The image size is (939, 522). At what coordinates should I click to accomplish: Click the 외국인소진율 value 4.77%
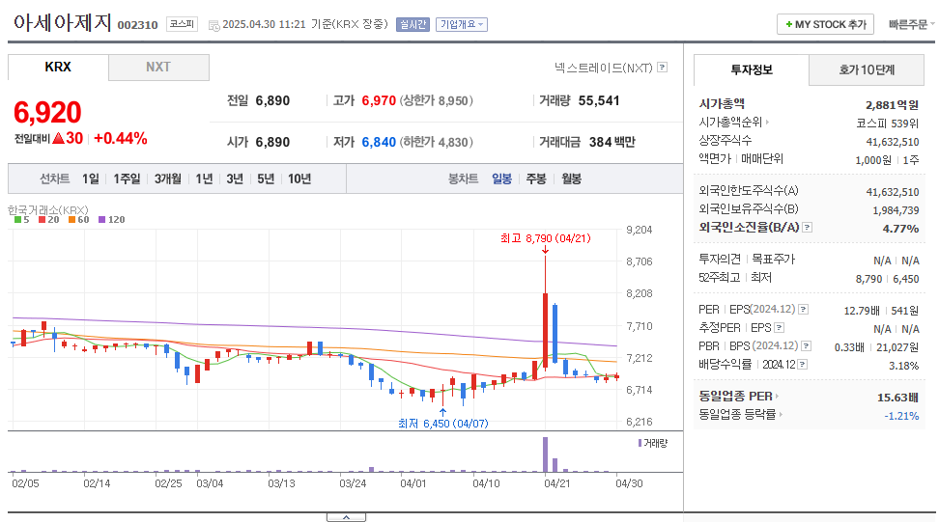[x=900, y=229]
